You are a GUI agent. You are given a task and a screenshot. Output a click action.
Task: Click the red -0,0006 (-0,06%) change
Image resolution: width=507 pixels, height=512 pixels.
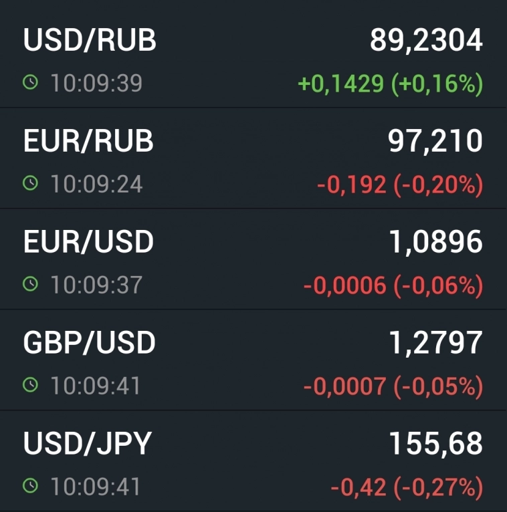393,285
